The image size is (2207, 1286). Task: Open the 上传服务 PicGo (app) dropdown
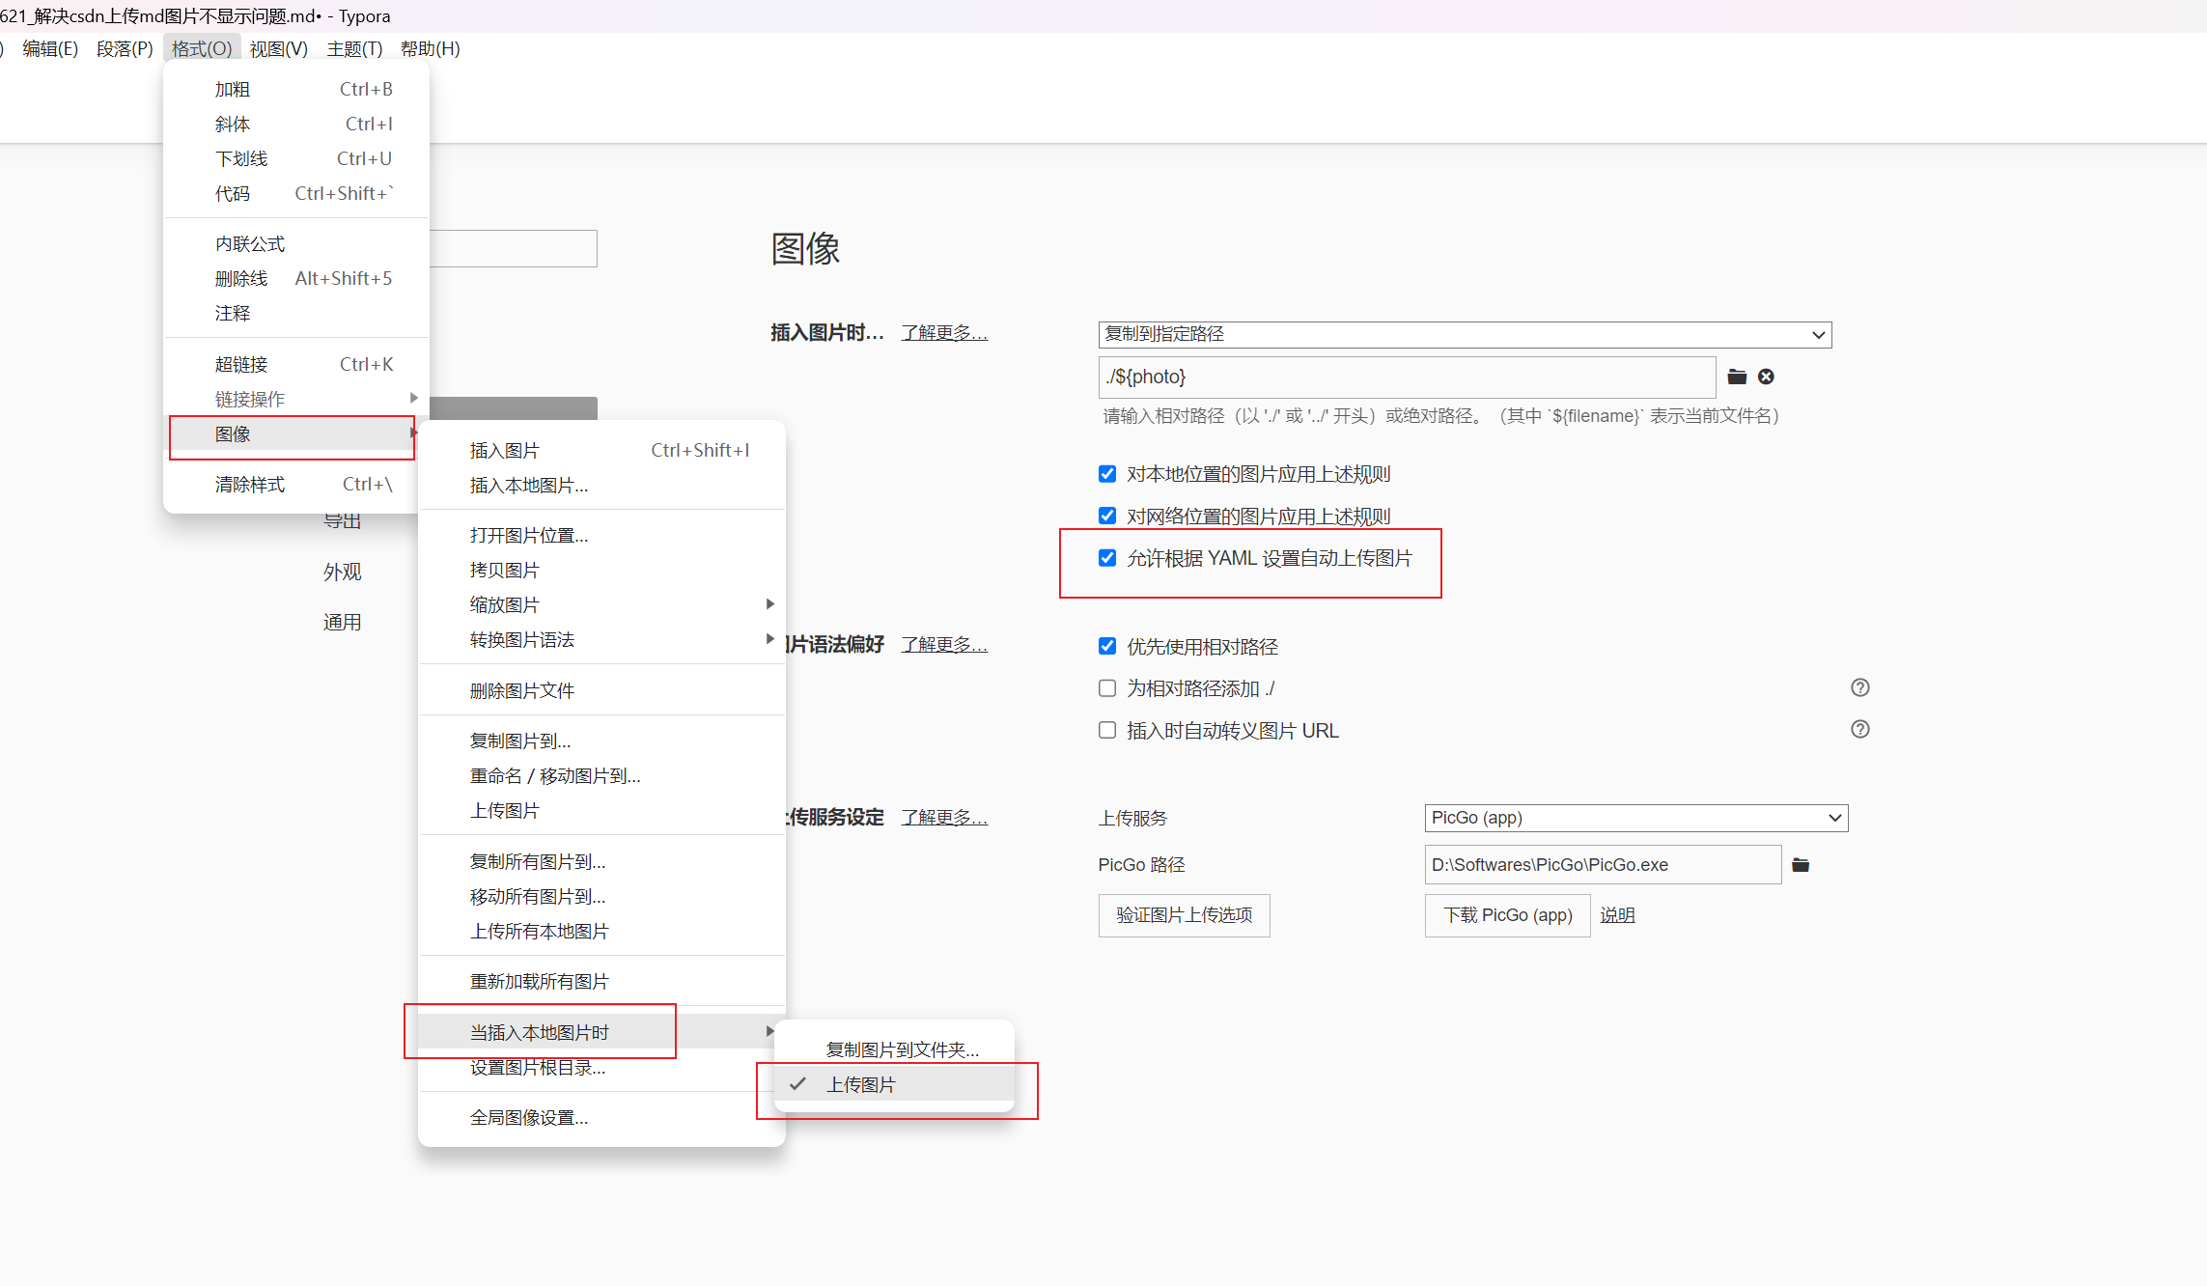(x=1634, y=818)
